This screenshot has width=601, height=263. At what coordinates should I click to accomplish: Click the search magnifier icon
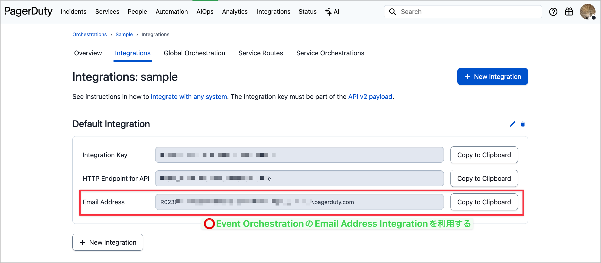pyautogui.click(x=393, y=12)
